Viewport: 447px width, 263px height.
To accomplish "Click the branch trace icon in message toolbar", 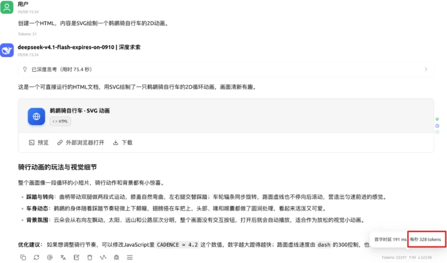I will point(103,257).
